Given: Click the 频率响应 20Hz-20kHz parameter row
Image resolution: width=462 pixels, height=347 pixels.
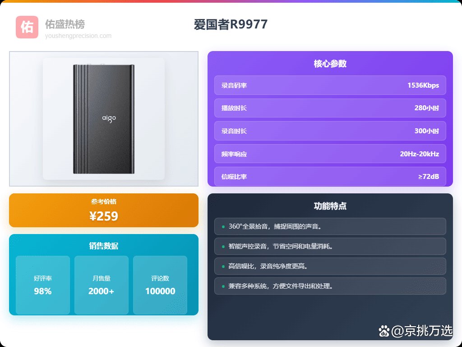Looking at the screenshot, I should click(x=330, y=154).
